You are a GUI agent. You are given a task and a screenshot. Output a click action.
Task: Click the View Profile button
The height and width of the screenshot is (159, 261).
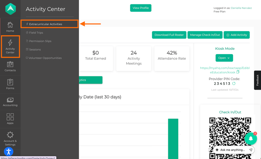[x=141, y=8]
